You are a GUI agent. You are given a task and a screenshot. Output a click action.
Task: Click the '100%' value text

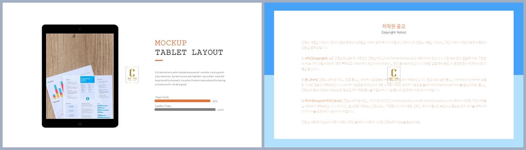[220, 110]
